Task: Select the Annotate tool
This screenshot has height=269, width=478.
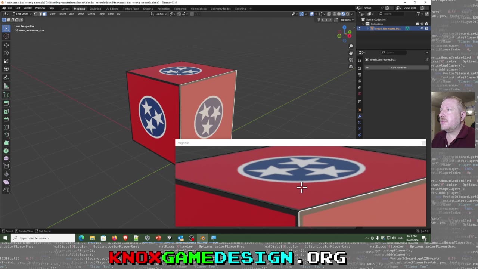Action: click(x=6, y=78)
